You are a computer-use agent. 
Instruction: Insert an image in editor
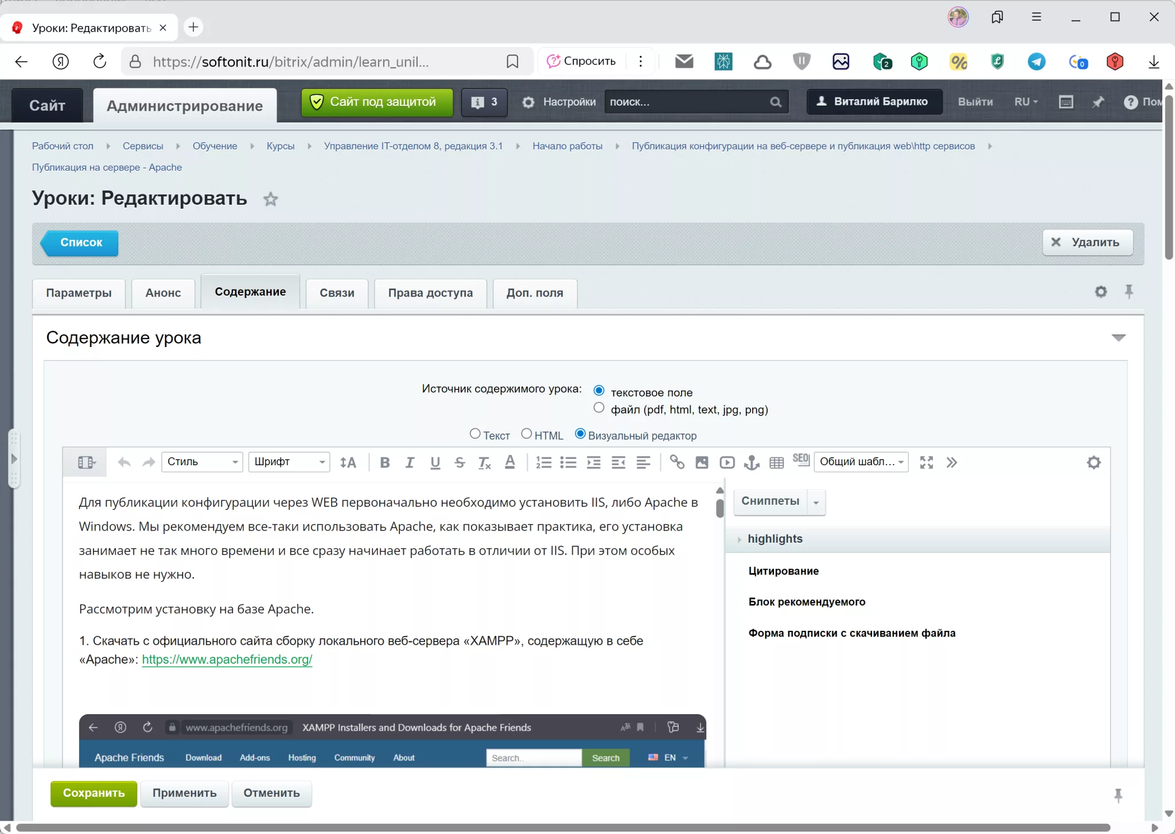click(x=702, y=462)
